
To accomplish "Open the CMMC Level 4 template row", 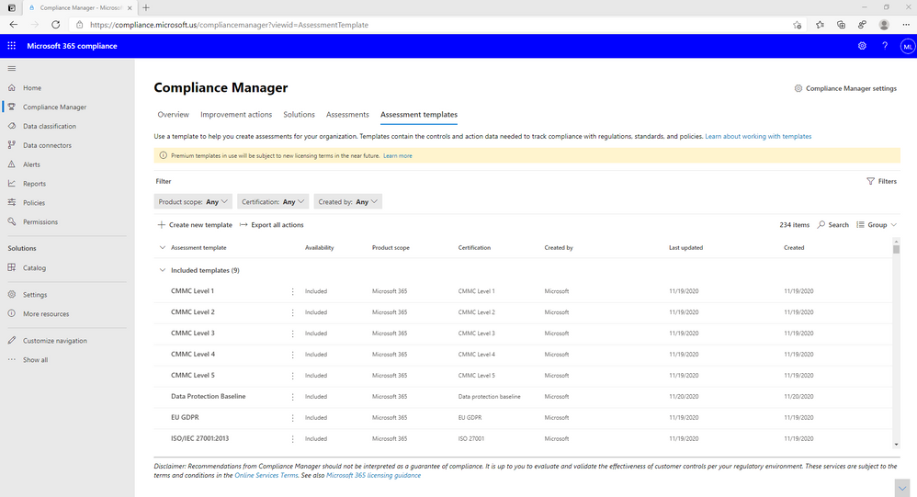I will (x=523, y=355).
